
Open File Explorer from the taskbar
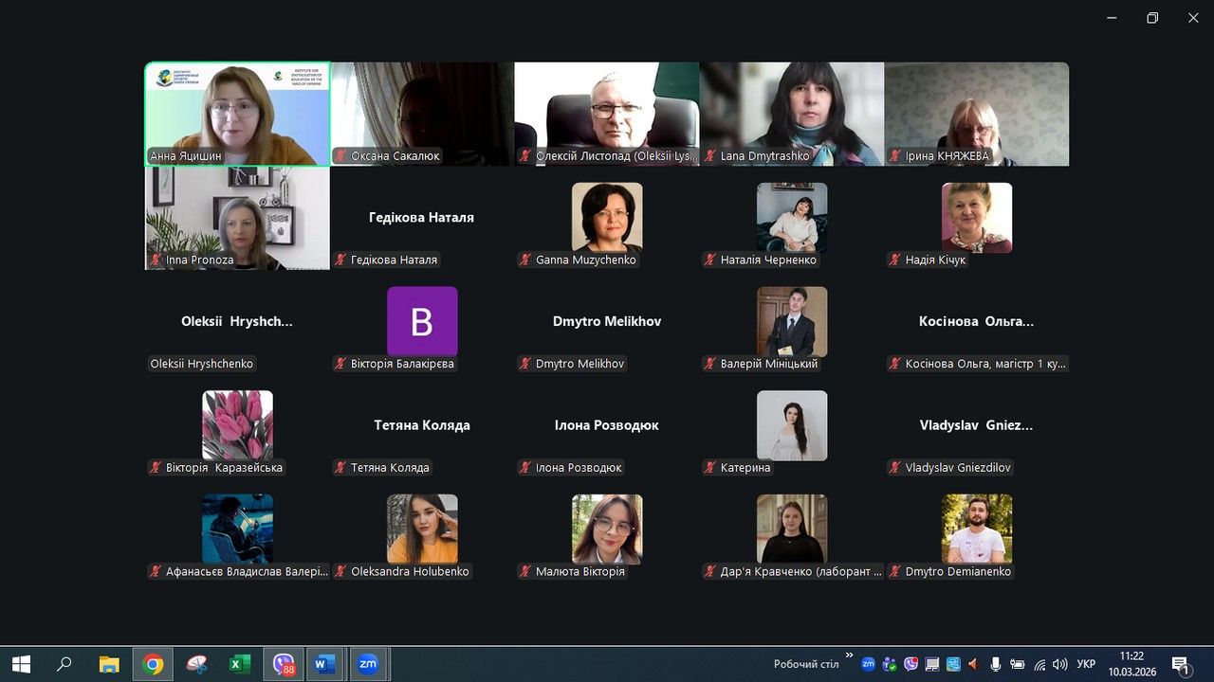[109, 664]
